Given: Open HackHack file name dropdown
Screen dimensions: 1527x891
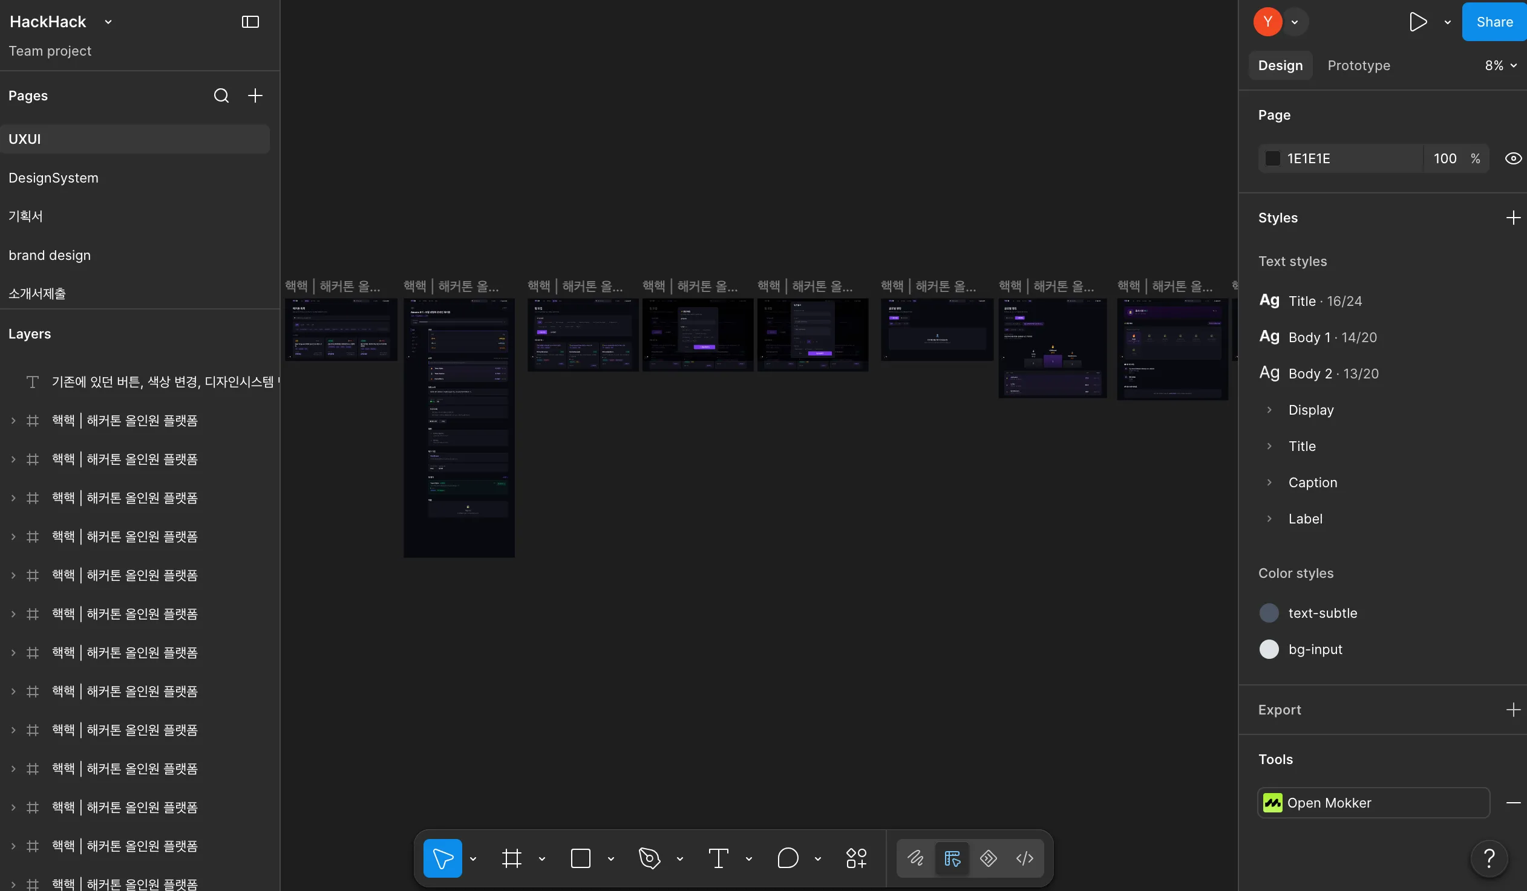Looking at the screenshot, I should 108,22.
